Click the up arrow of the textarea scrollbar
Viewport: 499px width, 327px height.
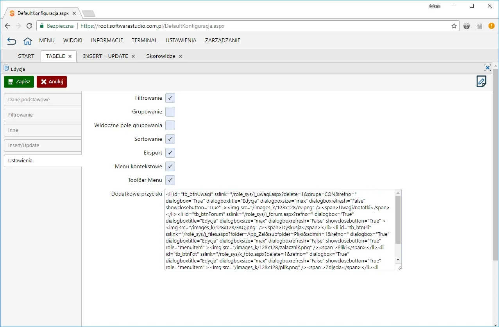398,193
